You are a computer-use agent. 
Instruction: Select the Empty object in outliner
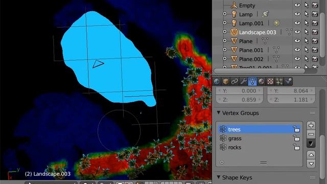coord(247,6)
